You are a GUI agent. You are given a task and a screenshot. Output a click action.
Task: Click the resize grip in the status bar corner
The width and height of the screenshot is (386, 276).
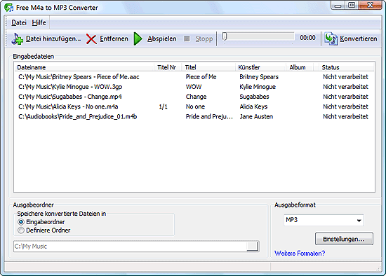(x=378, y=268)
